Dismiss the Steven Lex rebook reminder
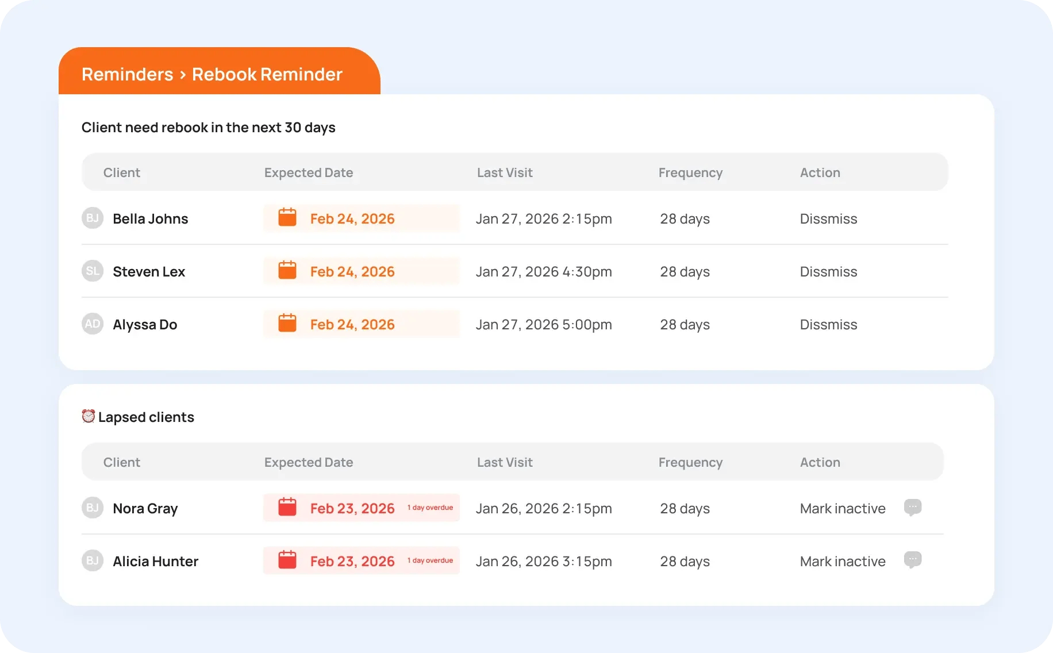The width and height of the screenshot is (1053, 653). click(828, 272)
